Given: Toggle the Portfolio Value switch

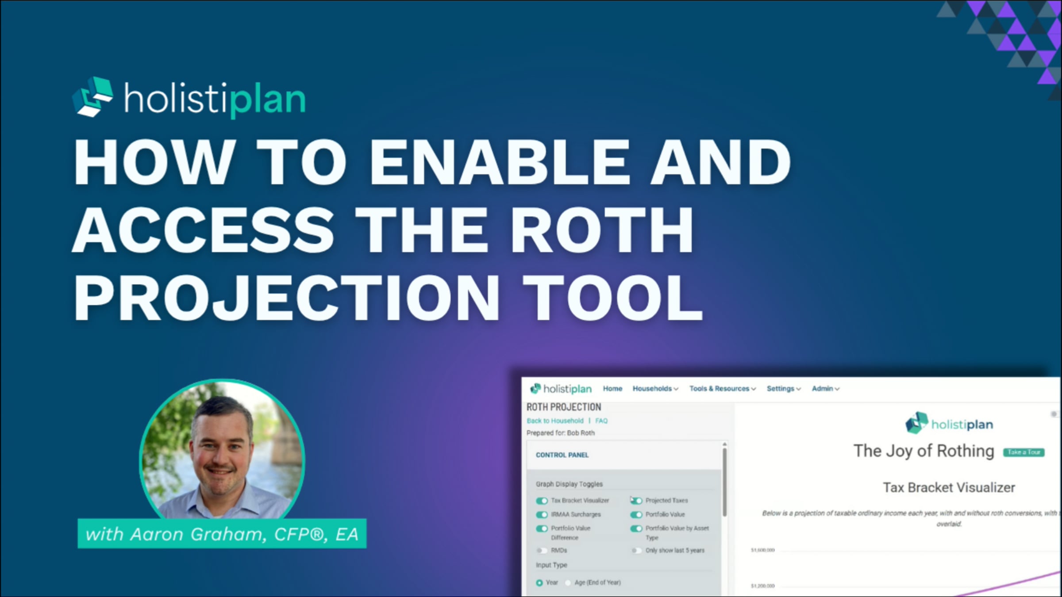Looking at the screenshot, I should pos(636,515).
